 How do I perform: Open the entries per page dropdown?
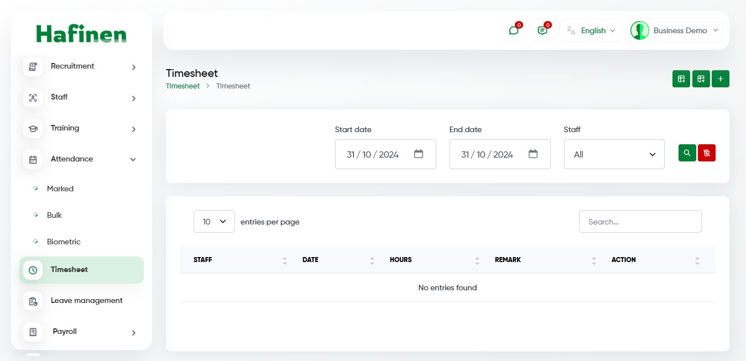[x=214, y=221]
